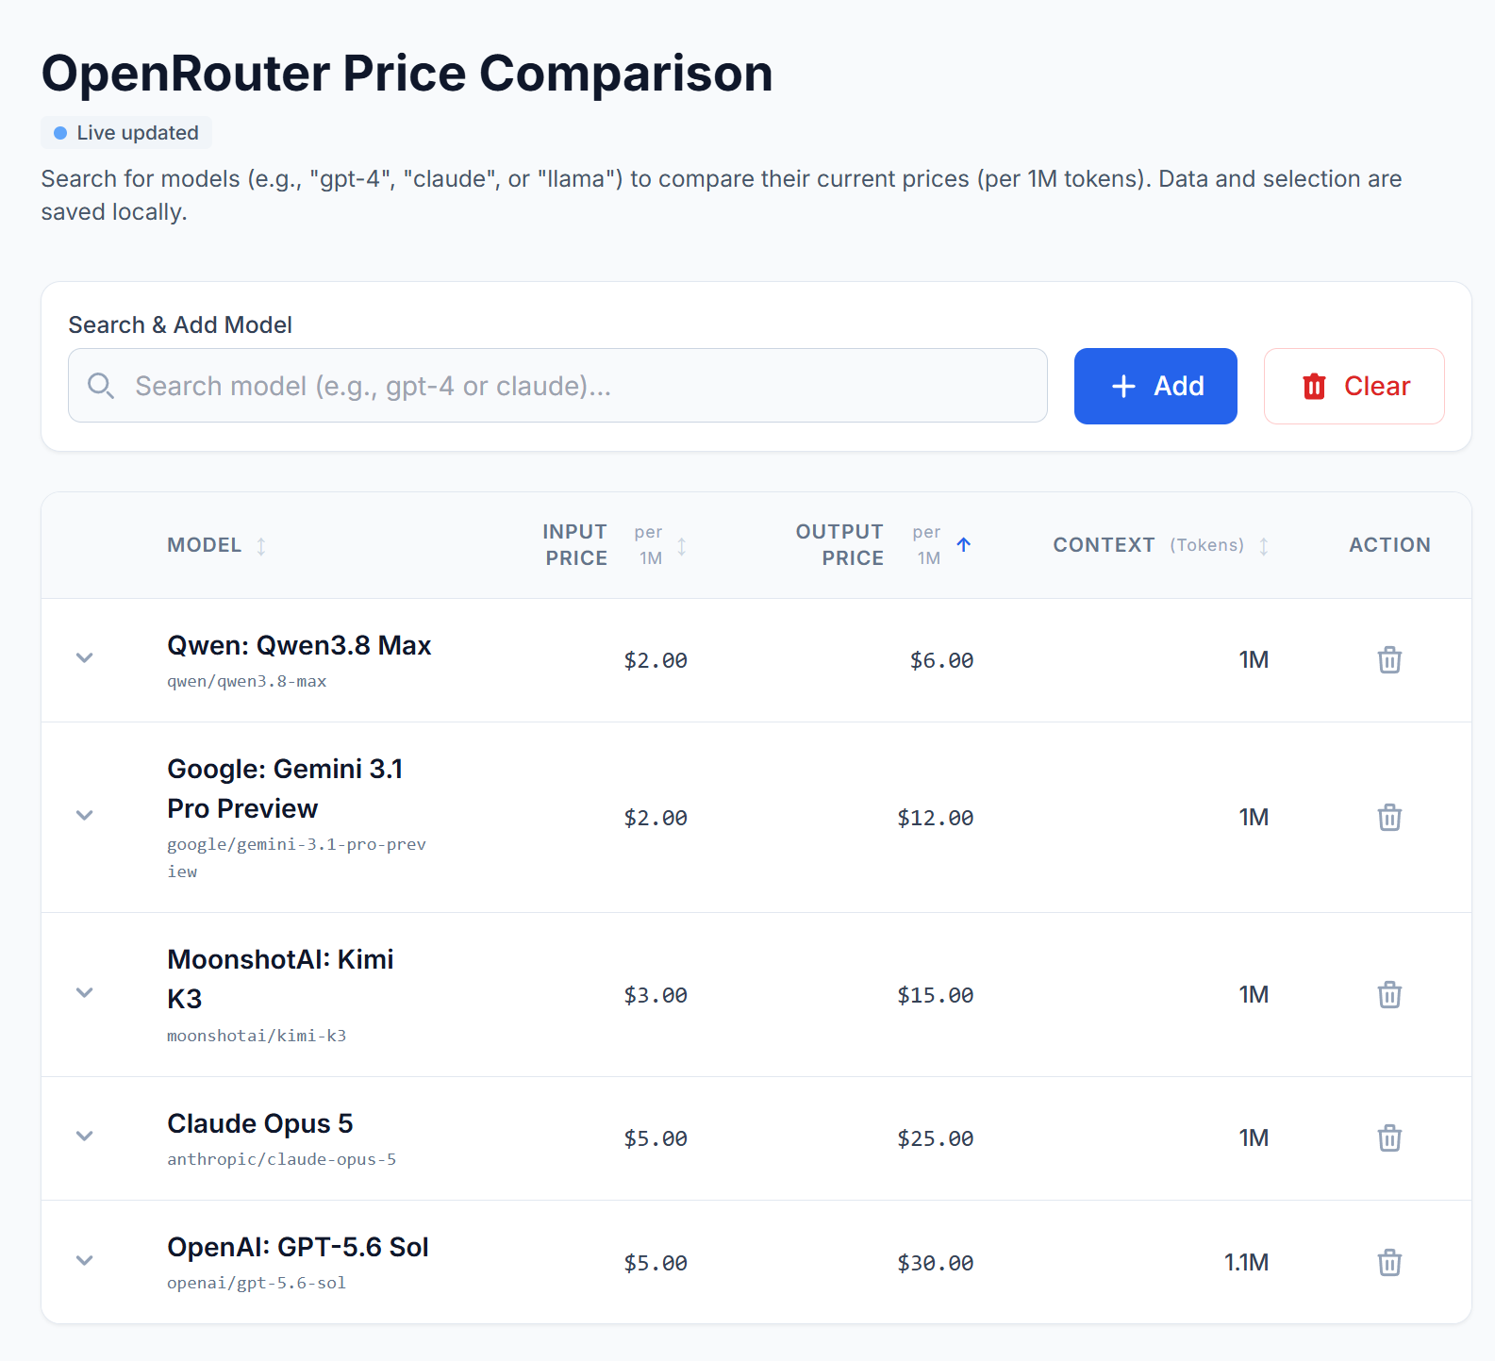
Task: Click Qwen3.8 Max context value 1M
Action: click(1254, 659)
